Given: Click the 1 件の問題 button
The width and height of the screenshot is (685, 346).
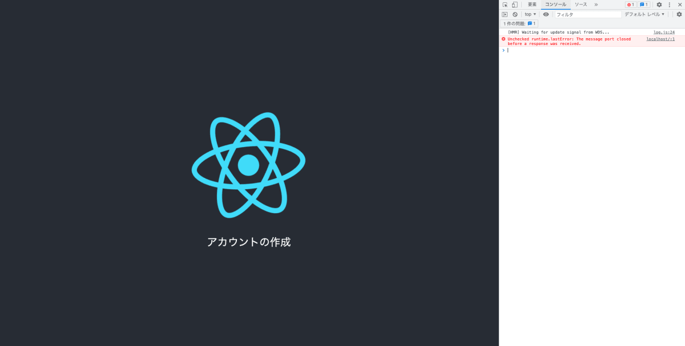Looking at the screenshot, I should click(520, 23).
